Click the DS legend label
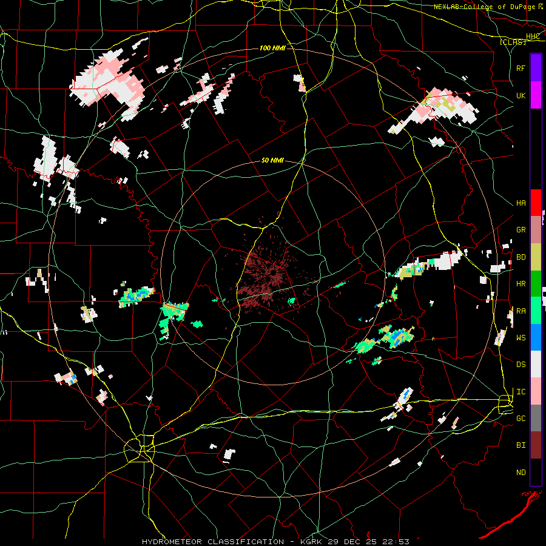 pyautogui.click(x=521, y=365)
